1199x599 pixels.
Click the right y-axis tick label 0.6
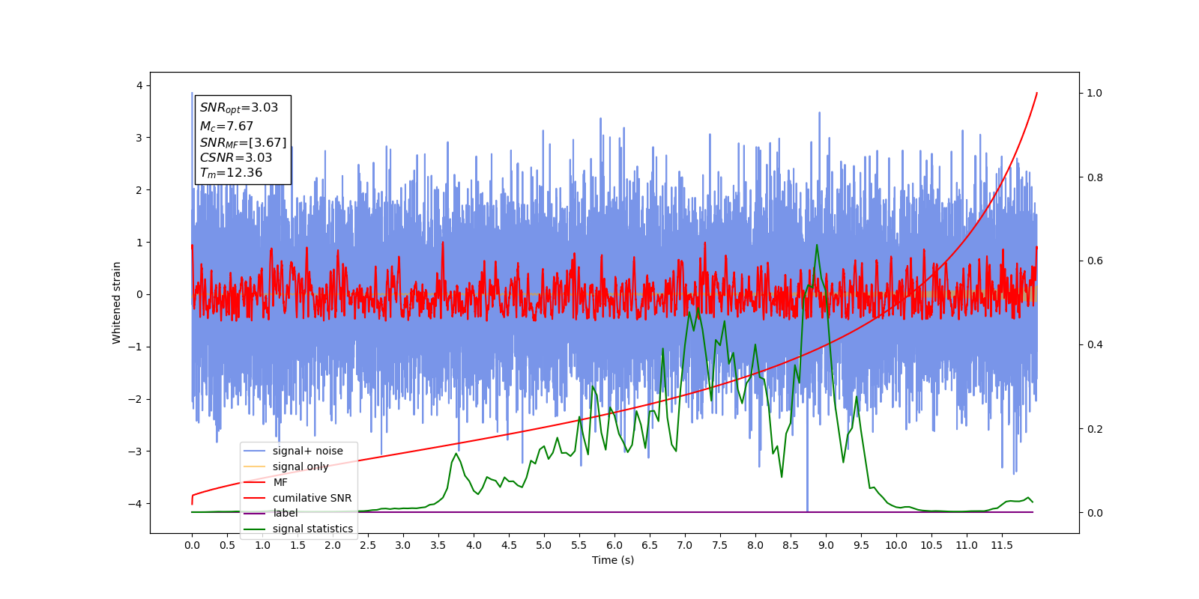click(x=1095, y=261)
